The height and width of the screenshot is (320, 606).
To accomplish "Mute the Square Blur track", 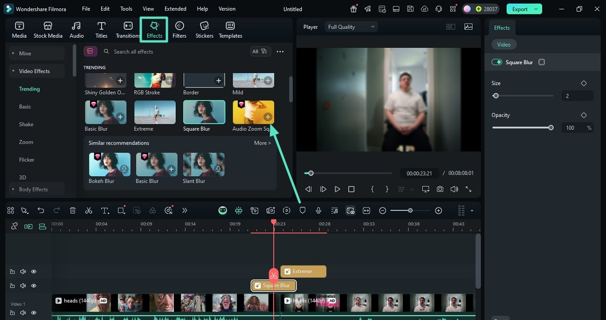I will point(23,286).
